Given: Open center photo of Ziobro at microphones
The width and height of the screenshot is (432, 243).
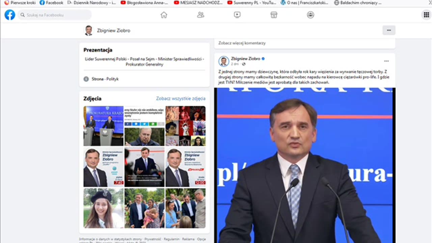Looking at the screenshot, I should click(x=144, y=167).
